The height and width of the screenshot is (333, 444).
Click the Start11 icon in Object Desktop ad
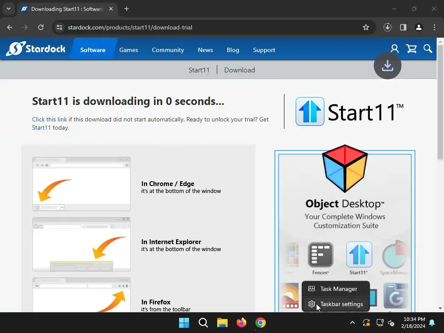tap(359, 255)
